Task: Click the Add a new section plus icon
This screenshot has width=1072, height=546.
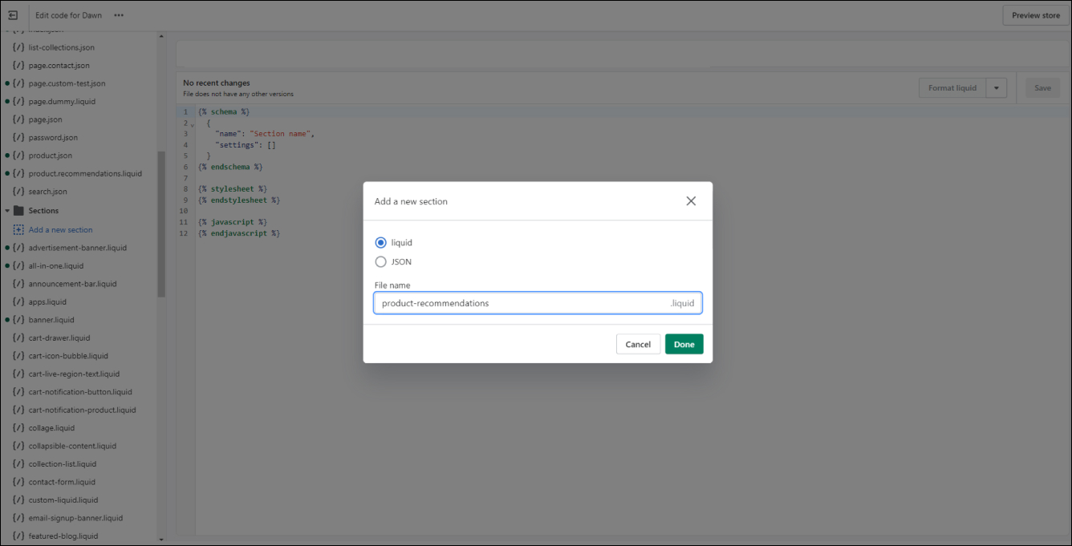Action: [18, 229]
